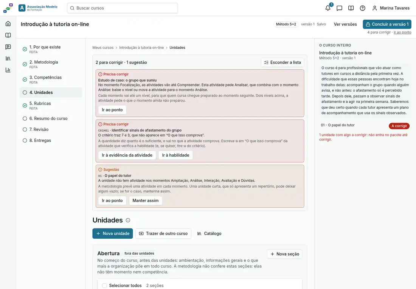Screen dimensions: 416x289
Task: Focus the Buscar cursos search field
Action: 122,8
